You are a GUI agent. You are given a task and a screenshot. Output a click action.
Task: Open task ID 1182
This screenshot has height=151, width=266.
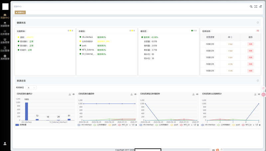tap(230, 44)
